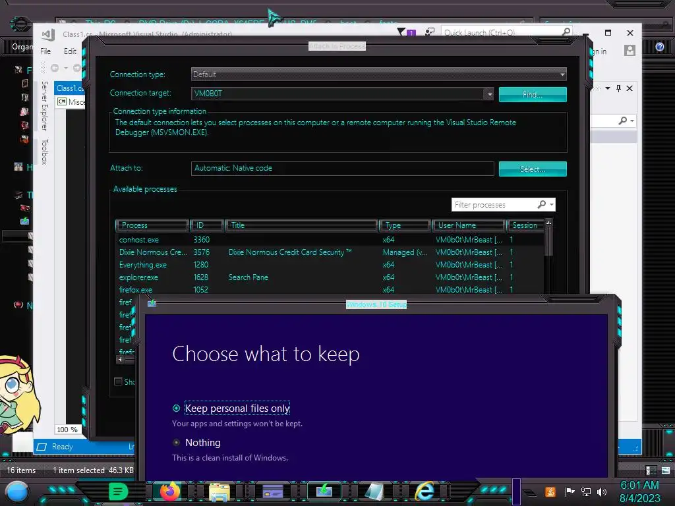Screen dimensions: 675x506
Task: Open the Explorer help question mark icon
Action: pos(659,47)
